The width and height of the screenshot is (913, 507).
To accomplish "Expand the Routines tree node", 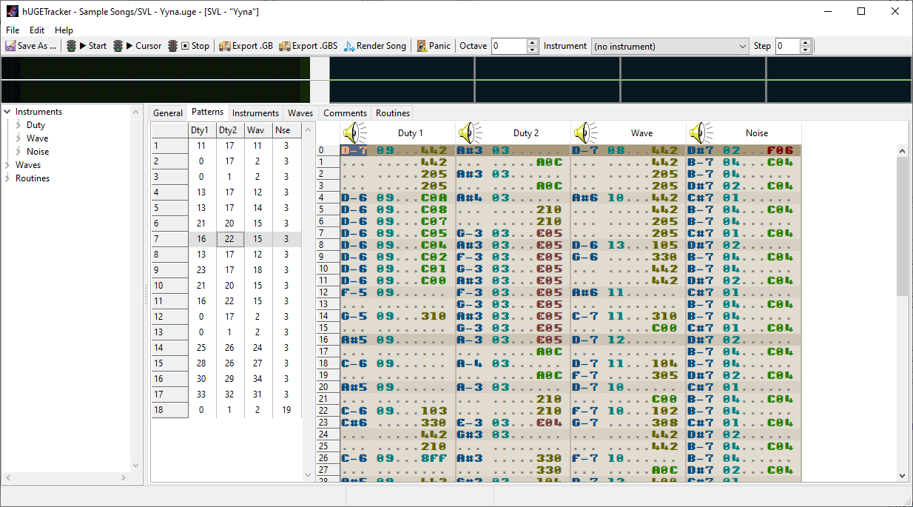I will point(7,178).
